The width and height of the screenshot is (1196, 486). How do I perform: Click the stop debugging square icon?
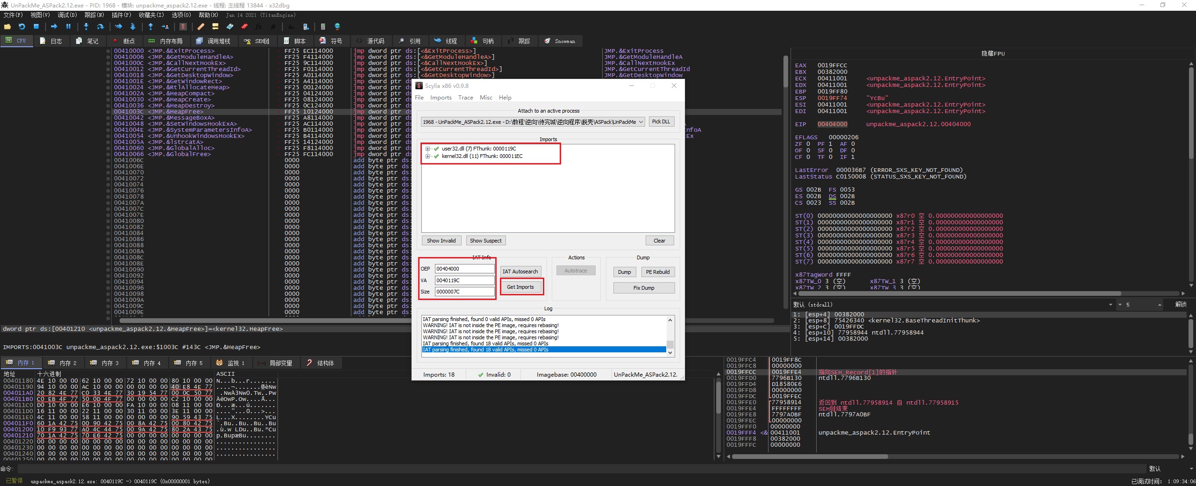[x=36, y=27]
